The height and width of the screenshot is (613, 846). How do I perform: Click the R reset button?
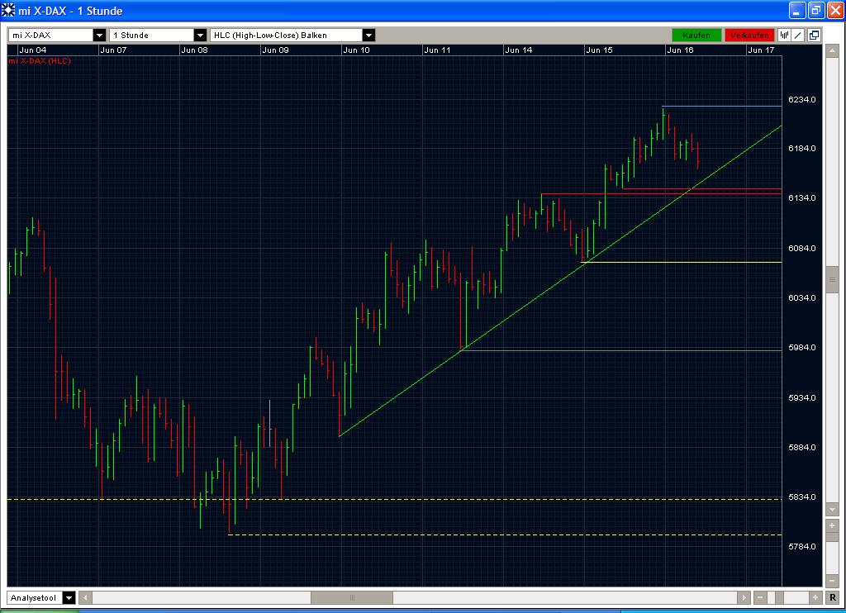(x=833, y=597)
